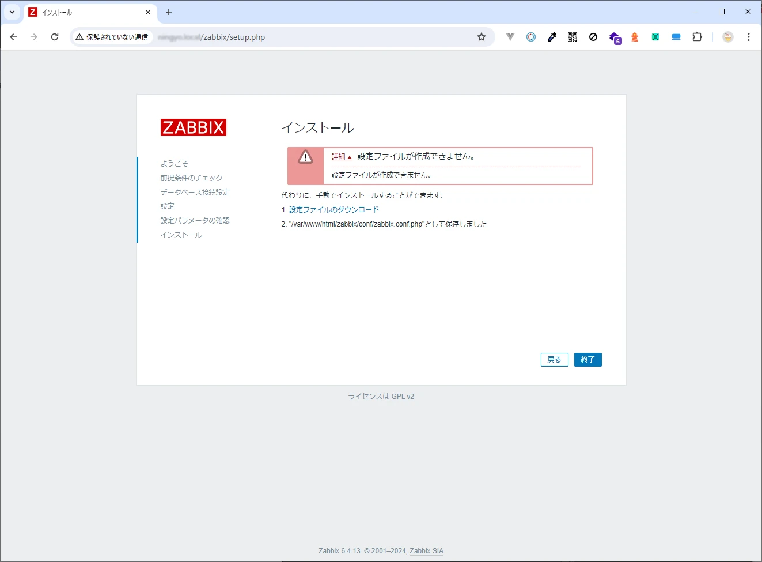The height and width of the screenshot is (562, 762).
Task: Select the ようこそ setup step
Action: click(x=174, y=164)
